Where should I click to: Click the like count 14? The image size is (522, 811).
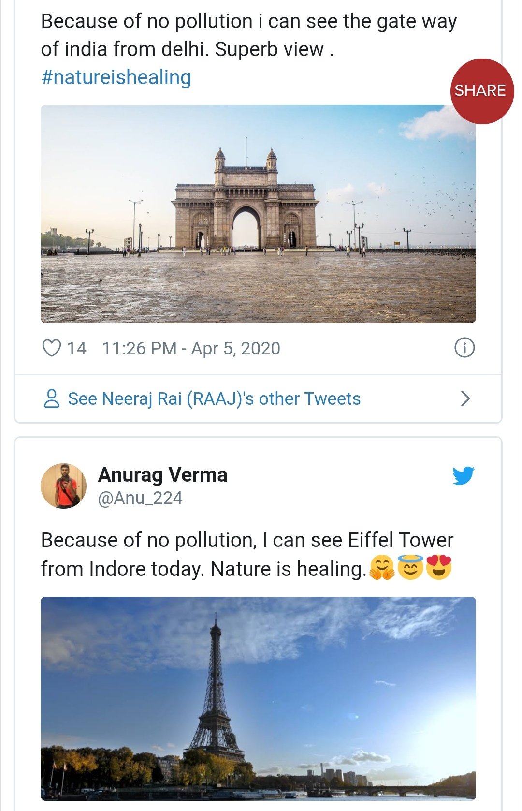[76, 348]
